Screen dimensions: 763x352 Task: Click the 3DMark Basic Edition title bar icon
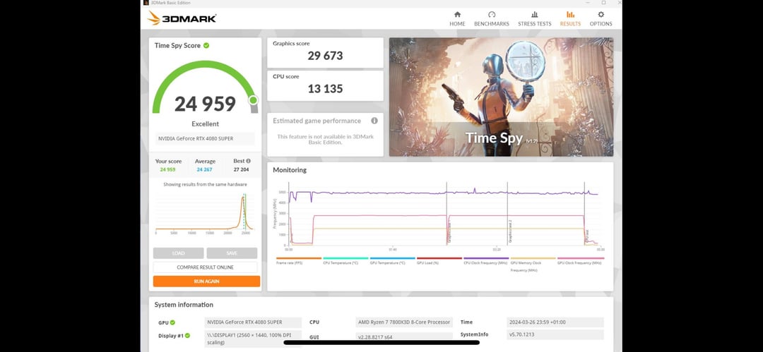[x=146, y=2]
